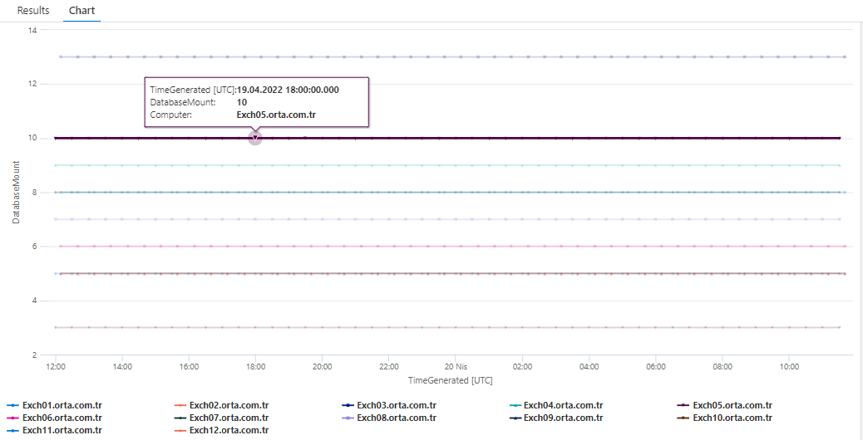Toggle Exch10.orta.com.tr series in legend
Viewport: 863px width, 440px height.
click(724, 418)
